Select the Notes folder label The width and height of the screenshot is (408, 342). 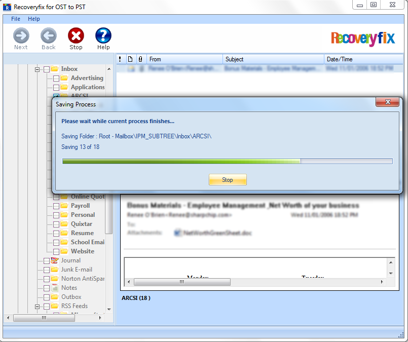click(x=69, y=288)
